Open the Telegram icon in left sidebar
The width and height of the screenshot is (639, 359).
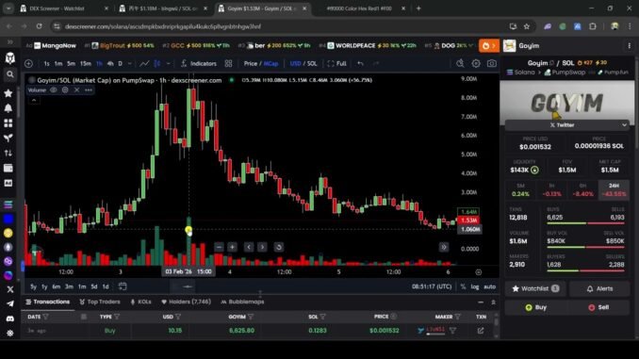pos(9,303)
